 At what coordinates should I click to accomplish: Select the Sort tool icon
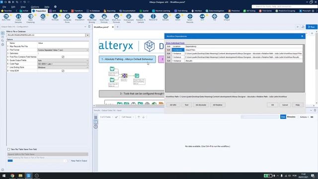202,16
